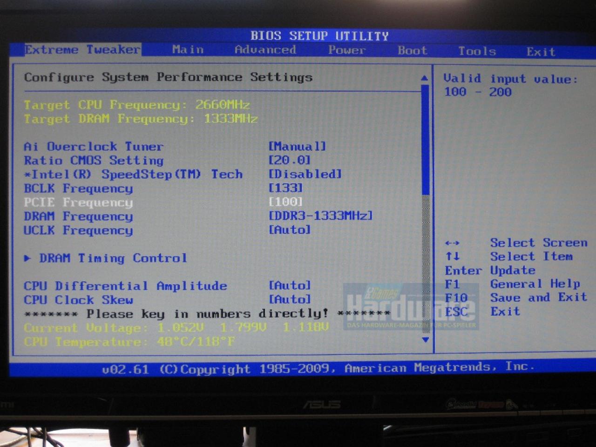Click the Please key in numbers directly notice
Viewport: 596px width, 447px height.
pyautogui.click(x=207, y=314)
